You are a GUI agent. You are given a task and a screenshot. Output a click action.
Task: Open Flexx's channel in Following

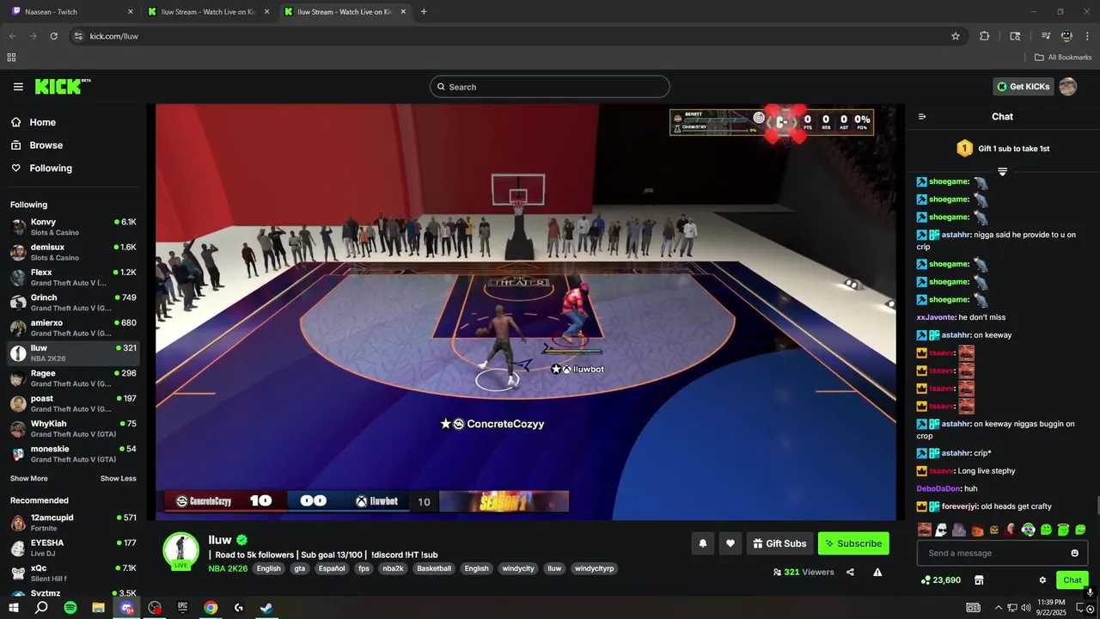pyautogui.click(x=73, y=278)
